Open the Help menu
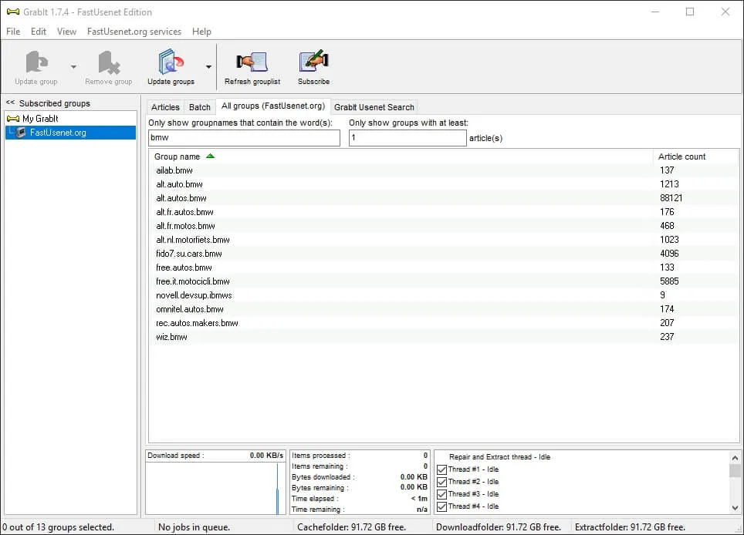This screenshot has height=535, width=744. click(x=201, y=32)
